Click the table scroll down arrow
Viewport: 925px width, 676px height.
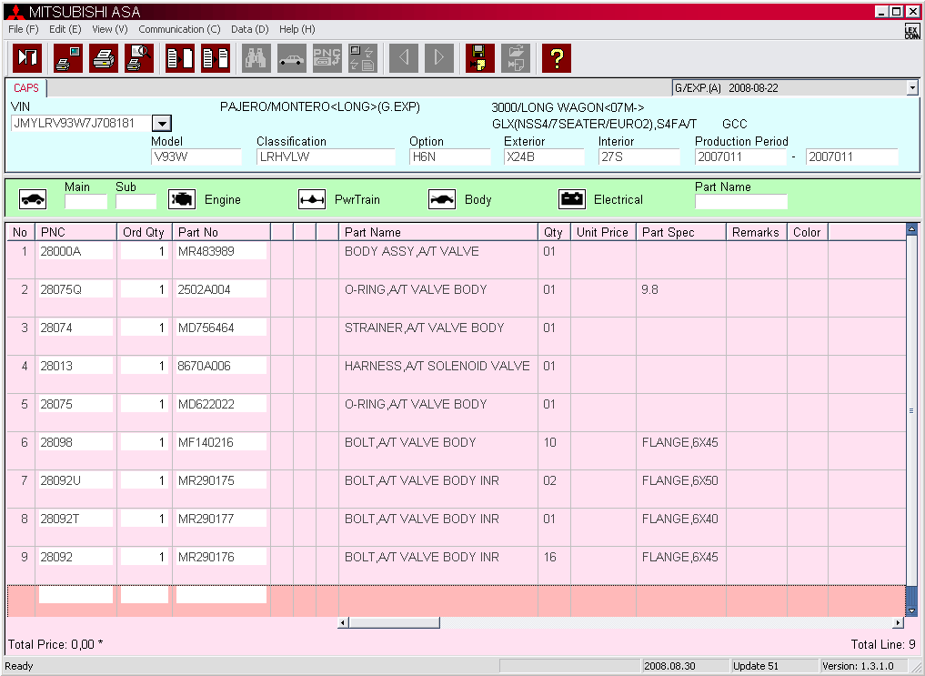[x=911, y=611]
